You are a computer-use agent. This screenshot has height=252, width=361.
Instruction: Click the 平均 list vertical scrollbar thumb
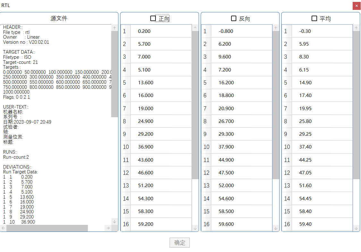click(x=356, y=105)
